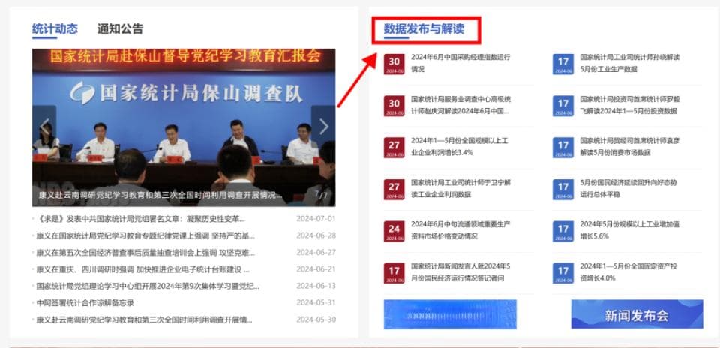Screen dimensions: 720x348
Task: Open 康义在重庆、四川调研时强调 news item
Action: 142,269
